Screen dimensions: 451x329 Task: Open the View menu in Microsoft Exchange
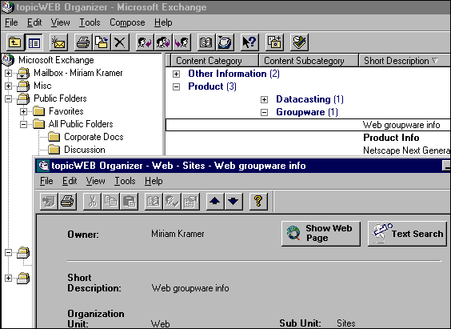pos(61,22)
